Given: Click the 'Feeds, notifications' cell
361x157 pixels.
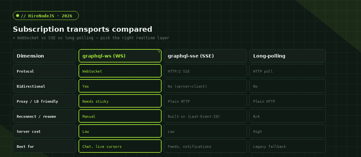Looking at the screenshot, I should click(x=205, y=146).
